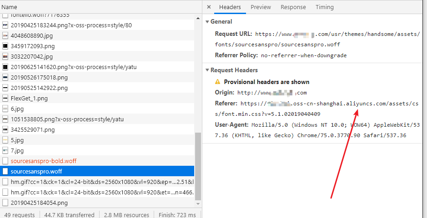Click the warning icon beside Provisional headers
Viewport: 427px width, 218px height.
pyautogui.click(x=218, y=82)
